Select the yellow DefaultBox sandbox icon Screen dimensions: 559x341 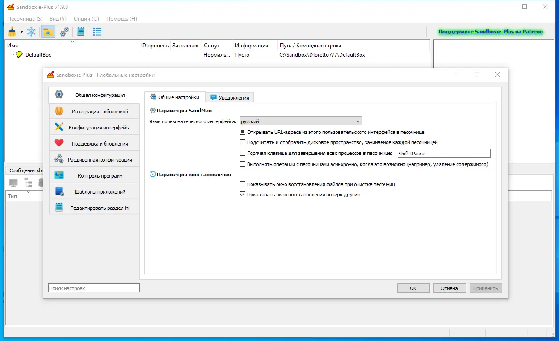pyautogui.click(x=19, y=54)
